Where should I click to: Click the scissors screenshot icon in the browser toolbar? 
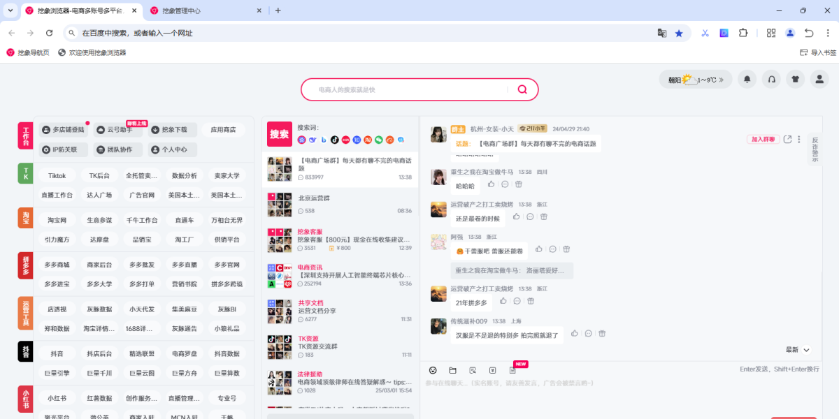tap(705, 33)
